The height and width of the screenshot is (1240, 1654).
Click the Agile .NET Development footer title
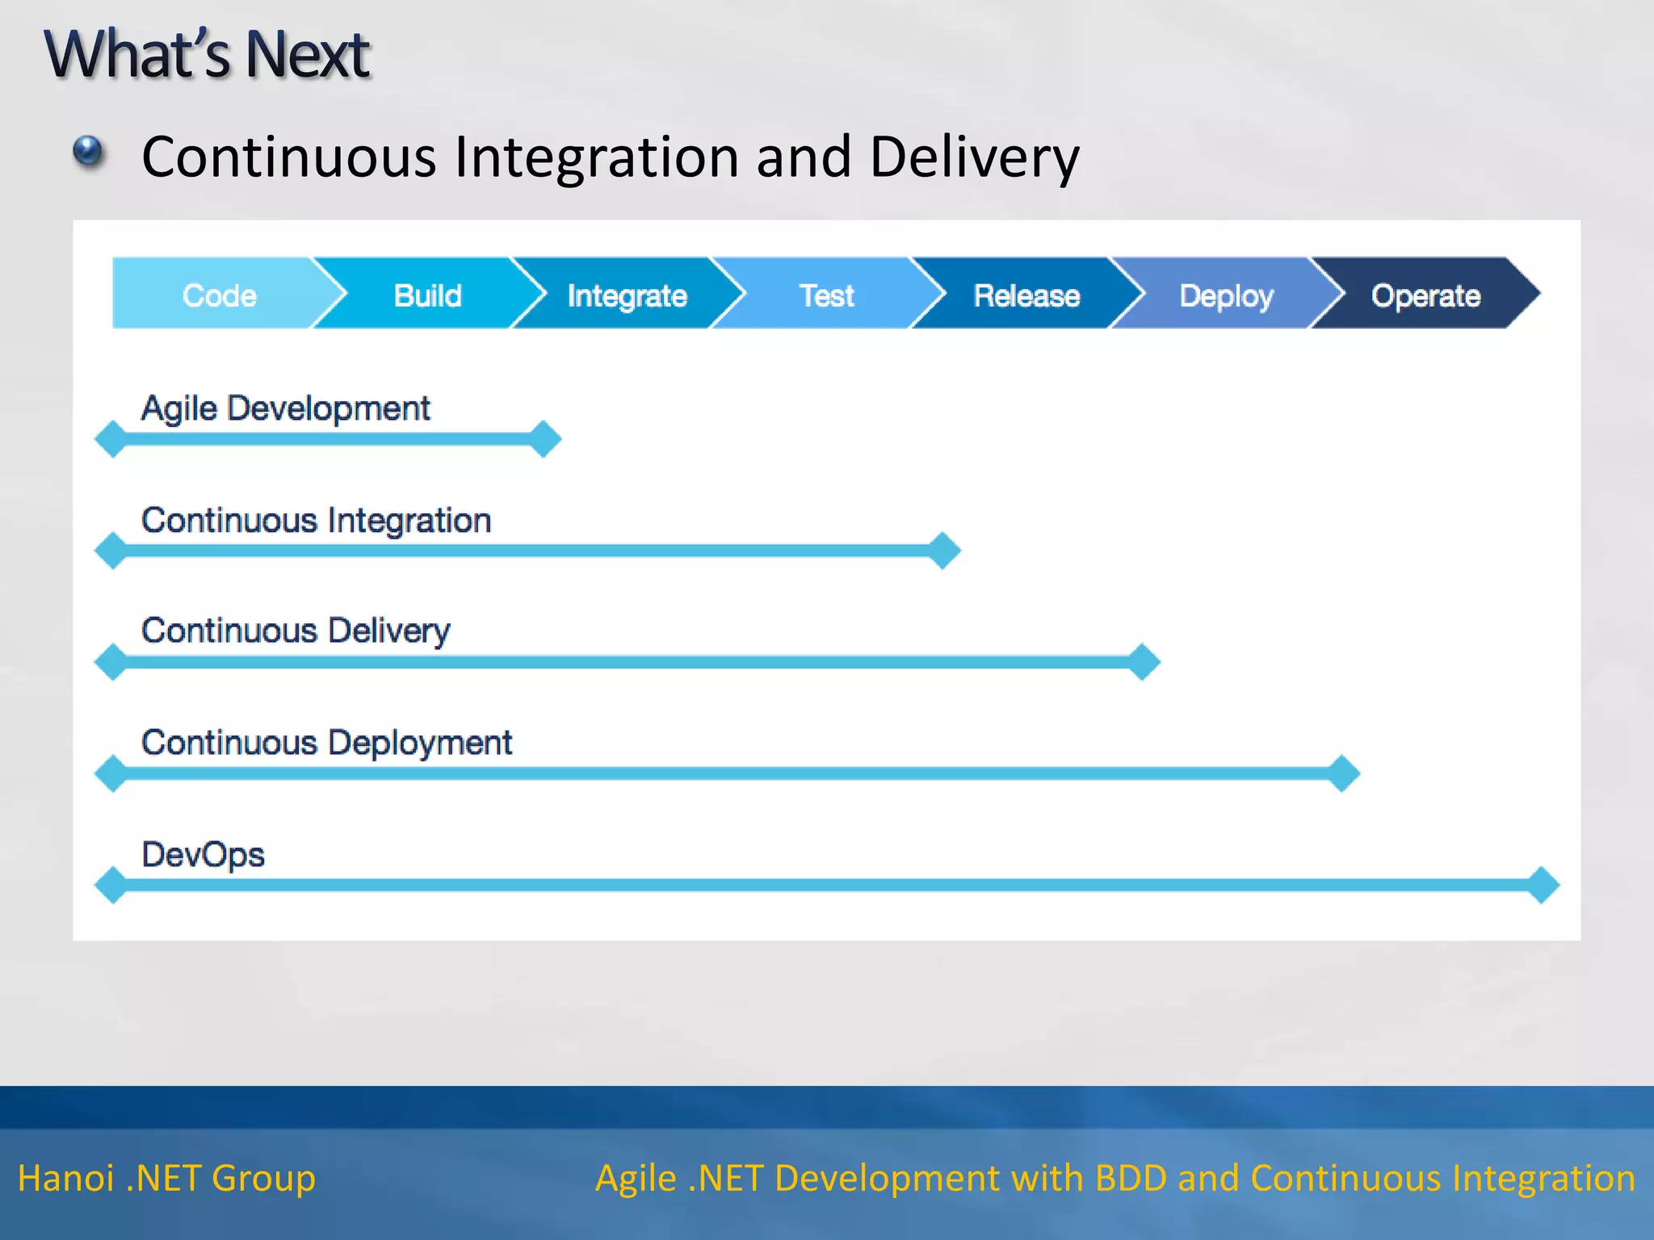click(1115, 1178)
